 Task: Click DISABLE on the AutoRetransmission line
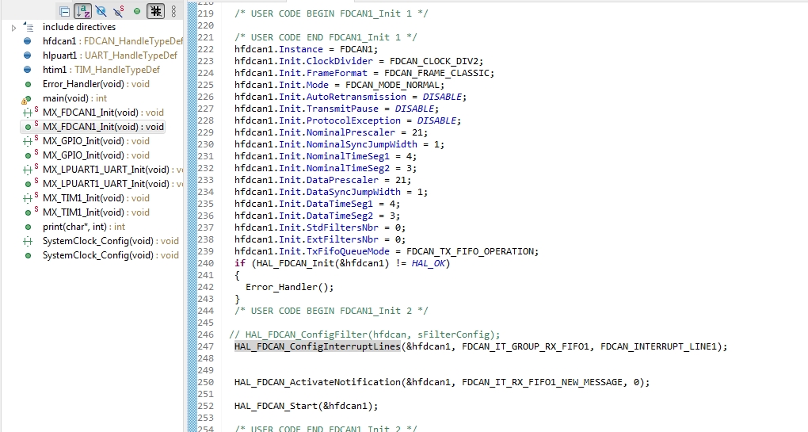[441, 97]
